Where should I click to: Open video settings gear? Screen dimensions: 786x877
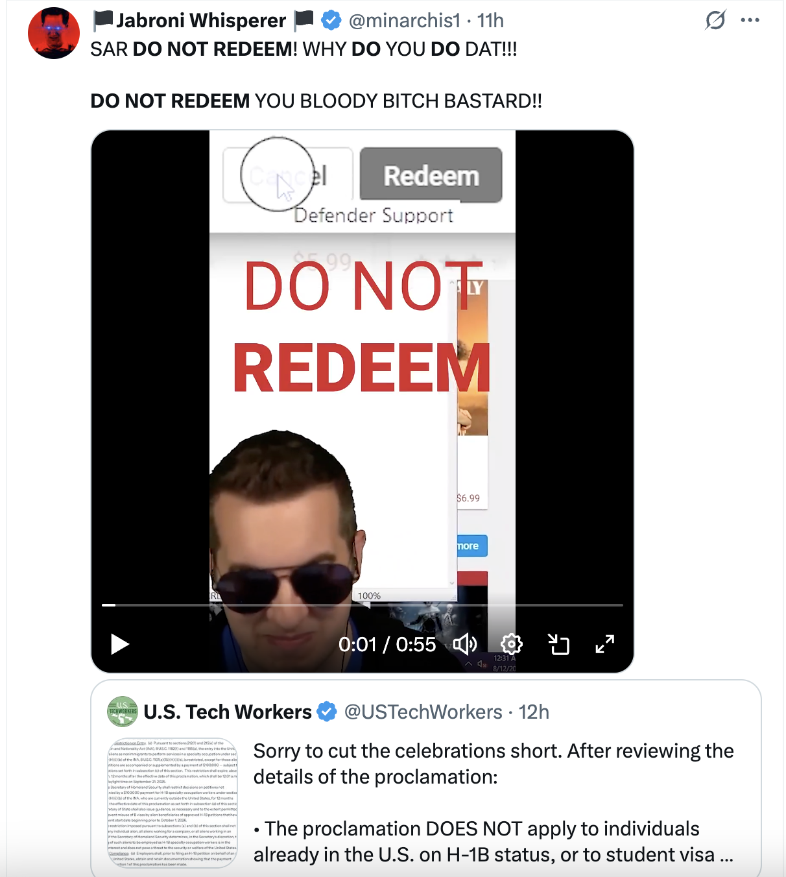pos(512,644)
